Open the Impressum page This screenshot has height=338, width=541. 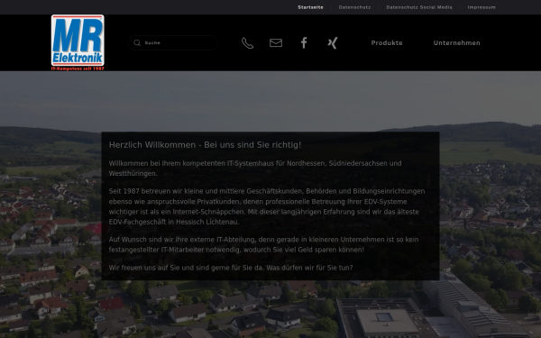coord(481,7)
